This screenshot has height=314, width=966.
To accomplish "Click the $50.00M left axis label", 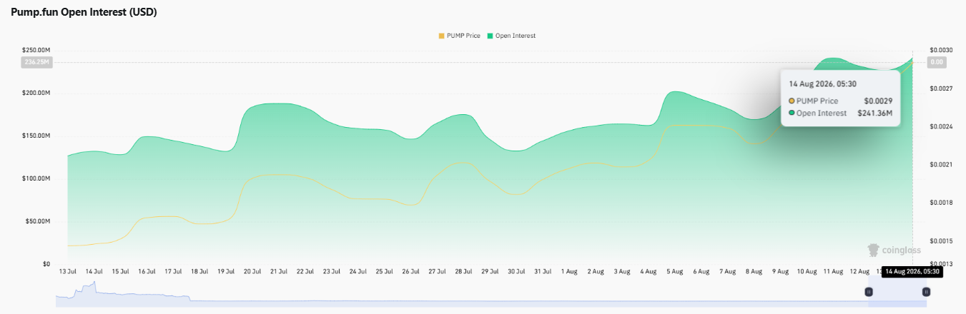I will (37, 221).
